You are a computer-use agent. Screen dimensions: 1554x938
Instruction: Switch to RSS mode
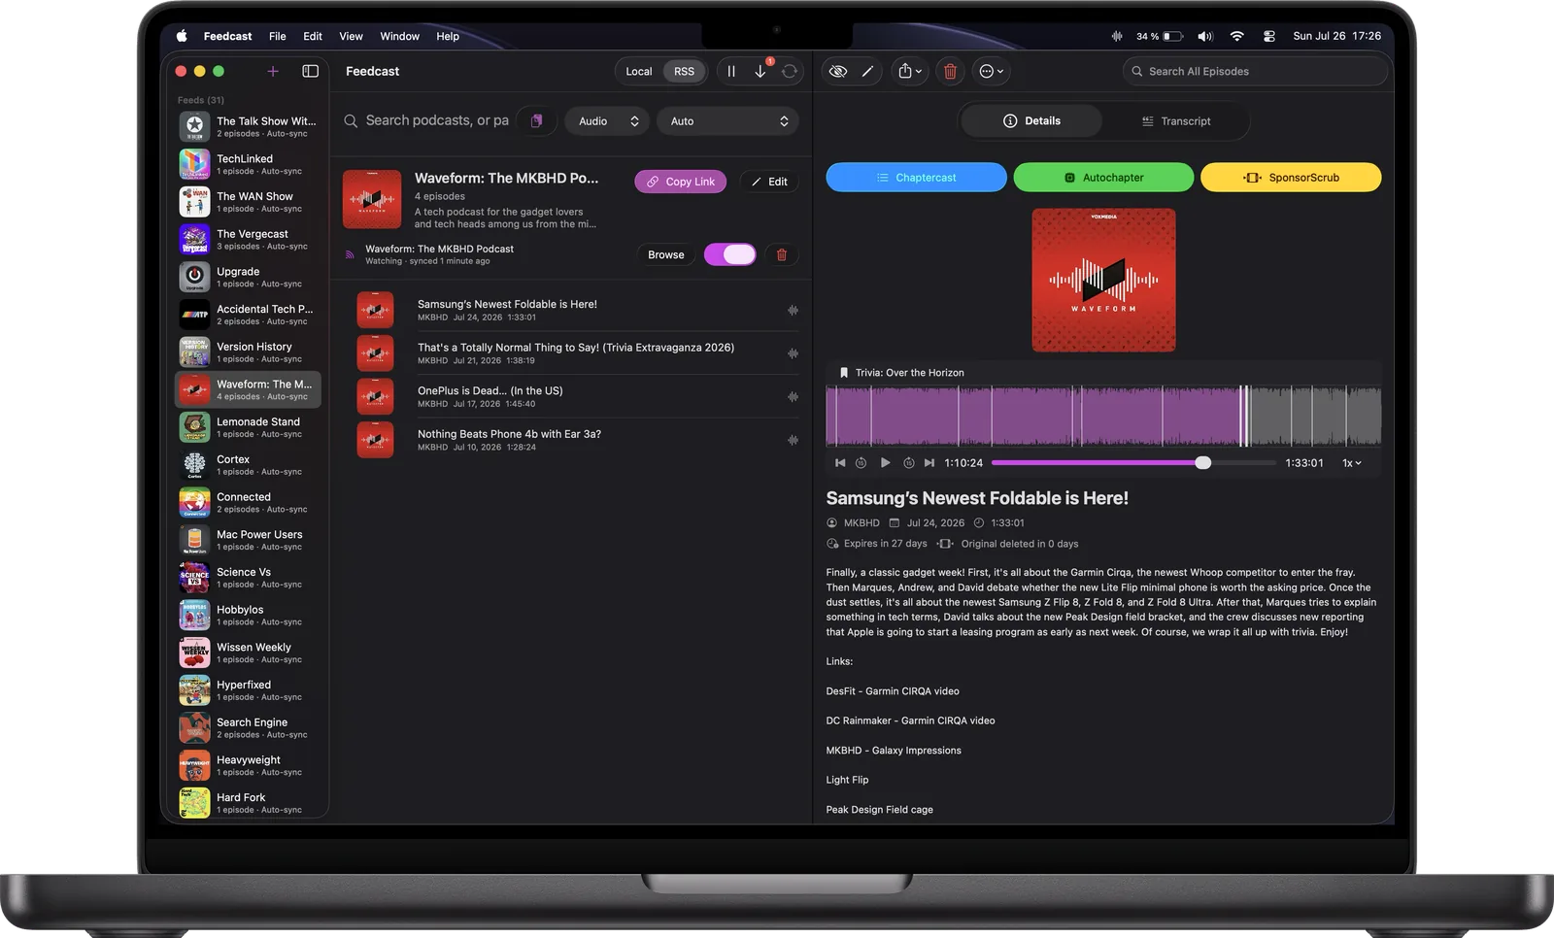[685, 72]
